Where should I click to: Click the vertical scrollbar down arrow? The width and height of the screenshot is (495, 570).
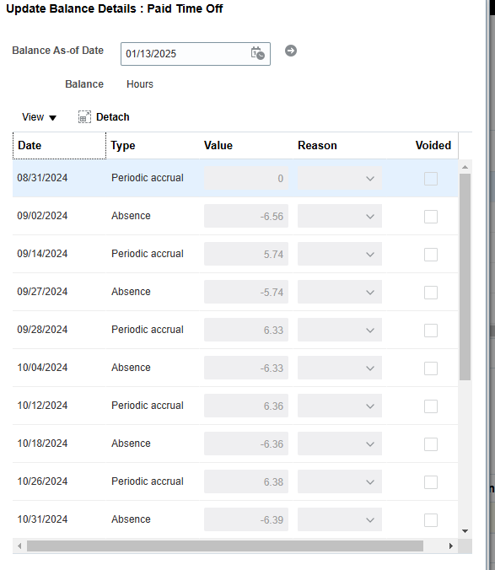tap(465, 531)
